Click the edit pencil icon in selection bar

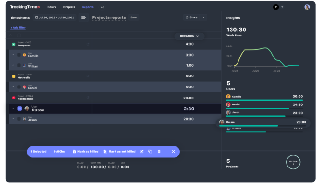coord(142,151)
